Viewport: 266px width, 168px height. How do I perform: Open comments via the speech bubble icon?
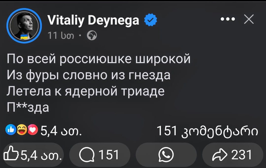point(87,155)
